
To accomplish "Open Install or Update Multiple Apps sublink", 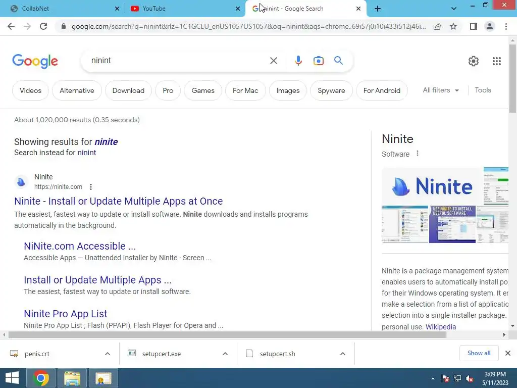I will (x=97, y=280).
